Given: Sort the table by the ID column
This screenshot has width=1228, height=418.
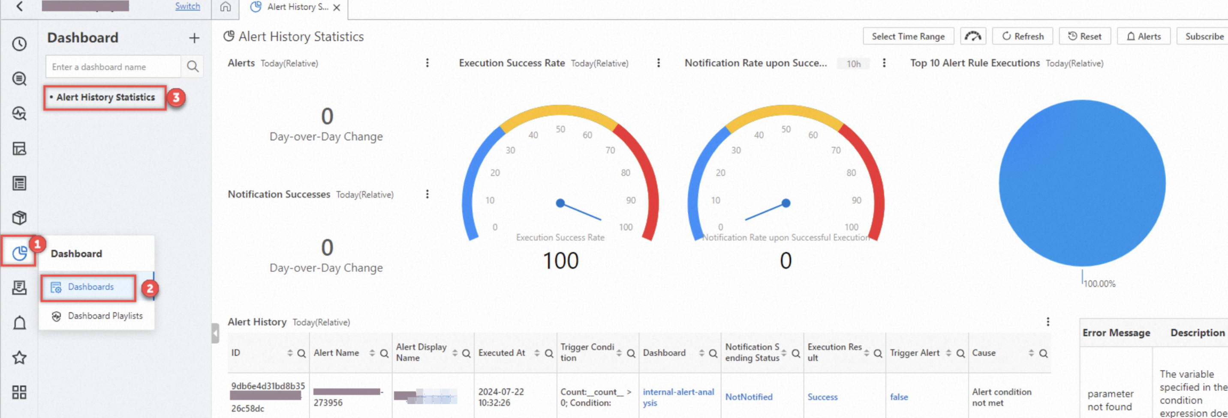Looking at the screenshot, I should [290, 353].
